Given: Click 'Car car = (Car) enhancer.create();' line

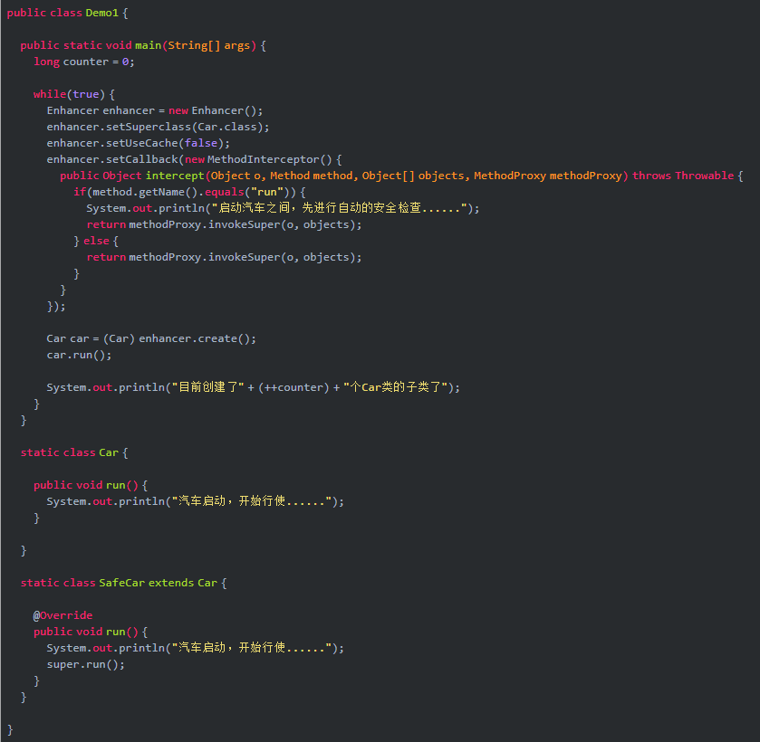Looking at the screenshot, I should [x=151, y=338].
